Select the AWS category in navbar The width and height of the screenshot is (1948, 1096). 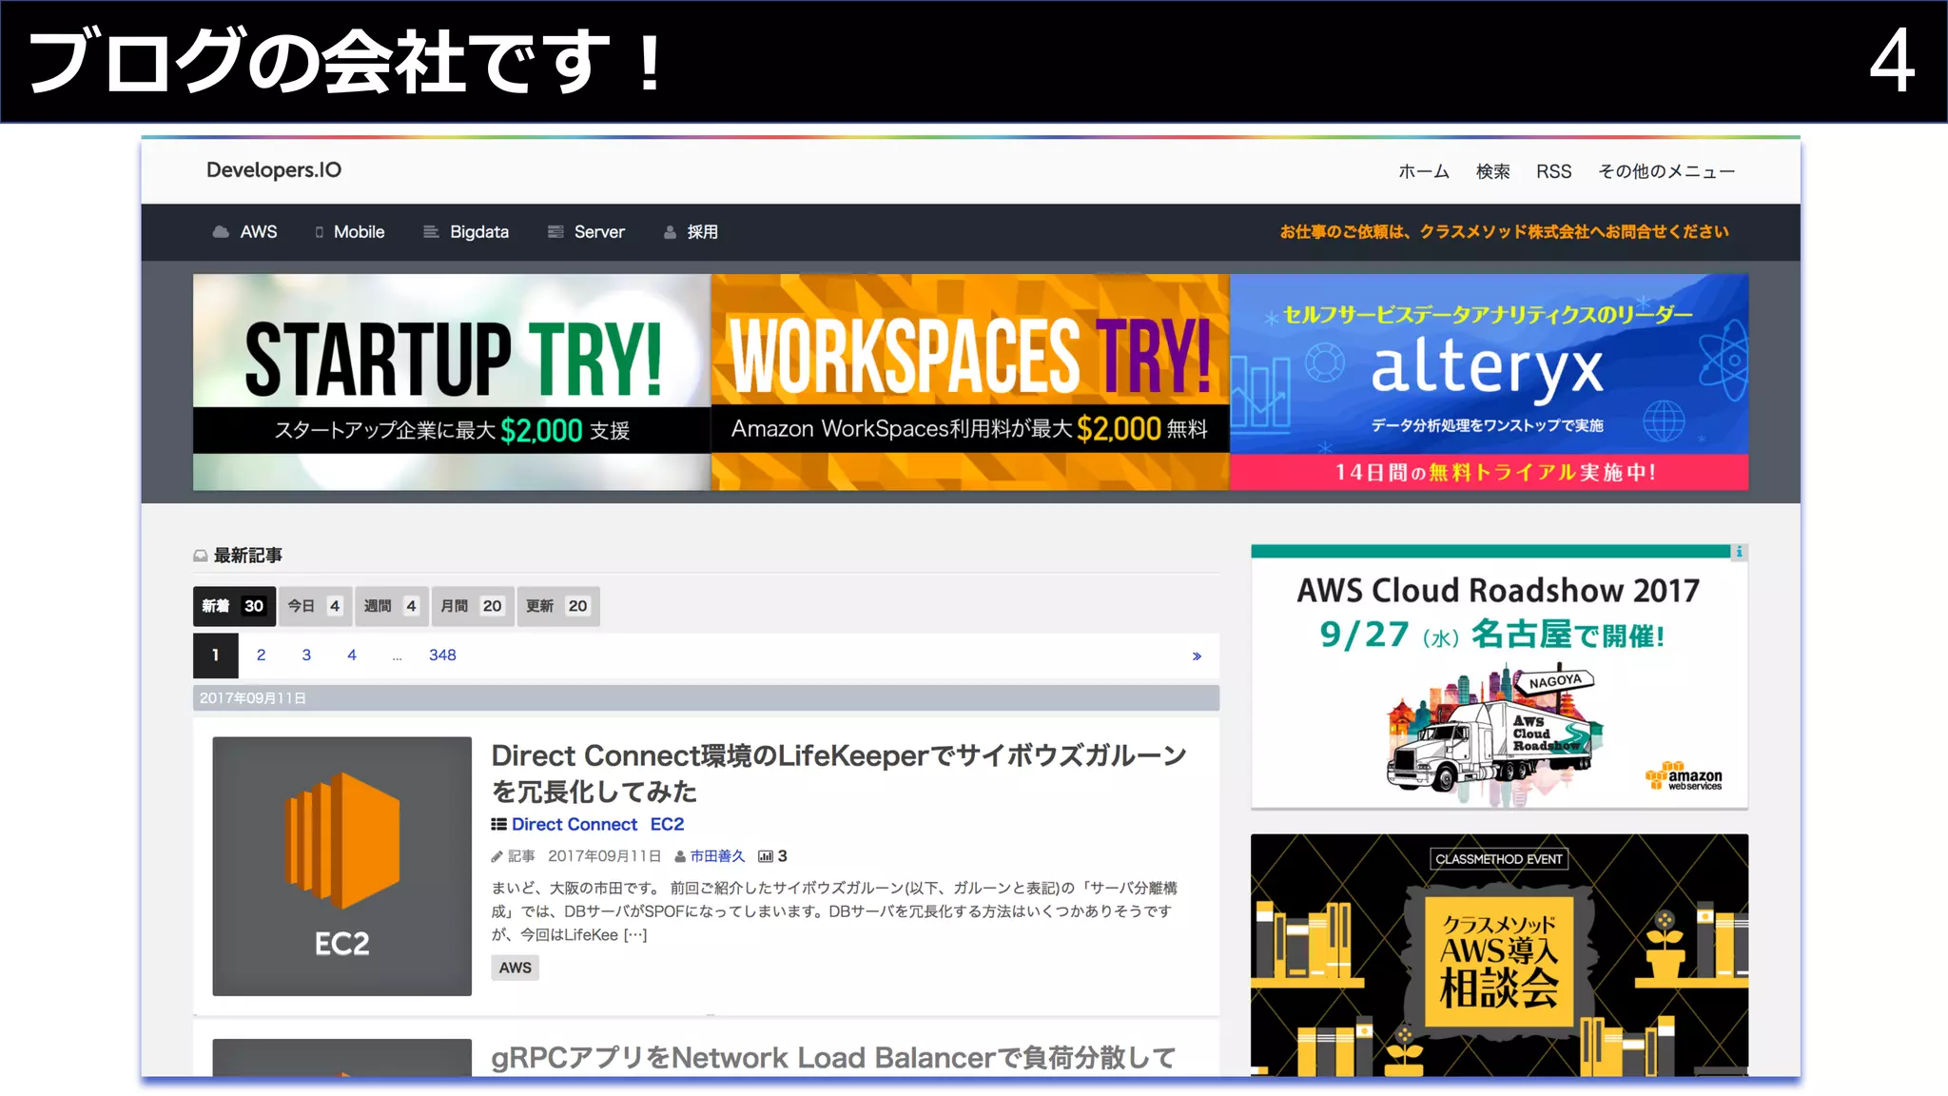click(x=259, y=232)
